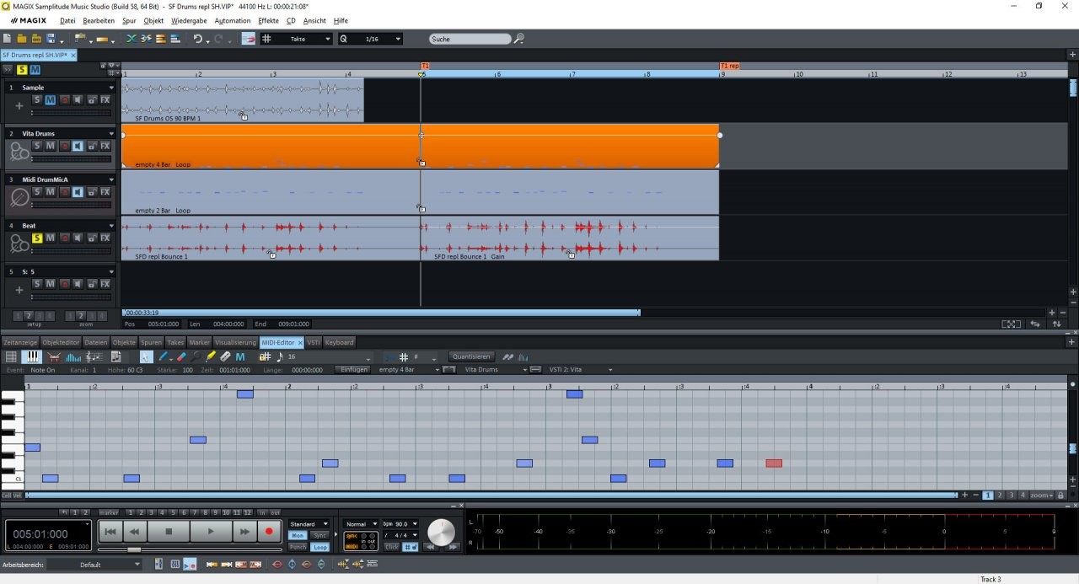Select the MIDI editor arrow selection tool
This screenshot has width=1079, height=584.
coord(146,357)
